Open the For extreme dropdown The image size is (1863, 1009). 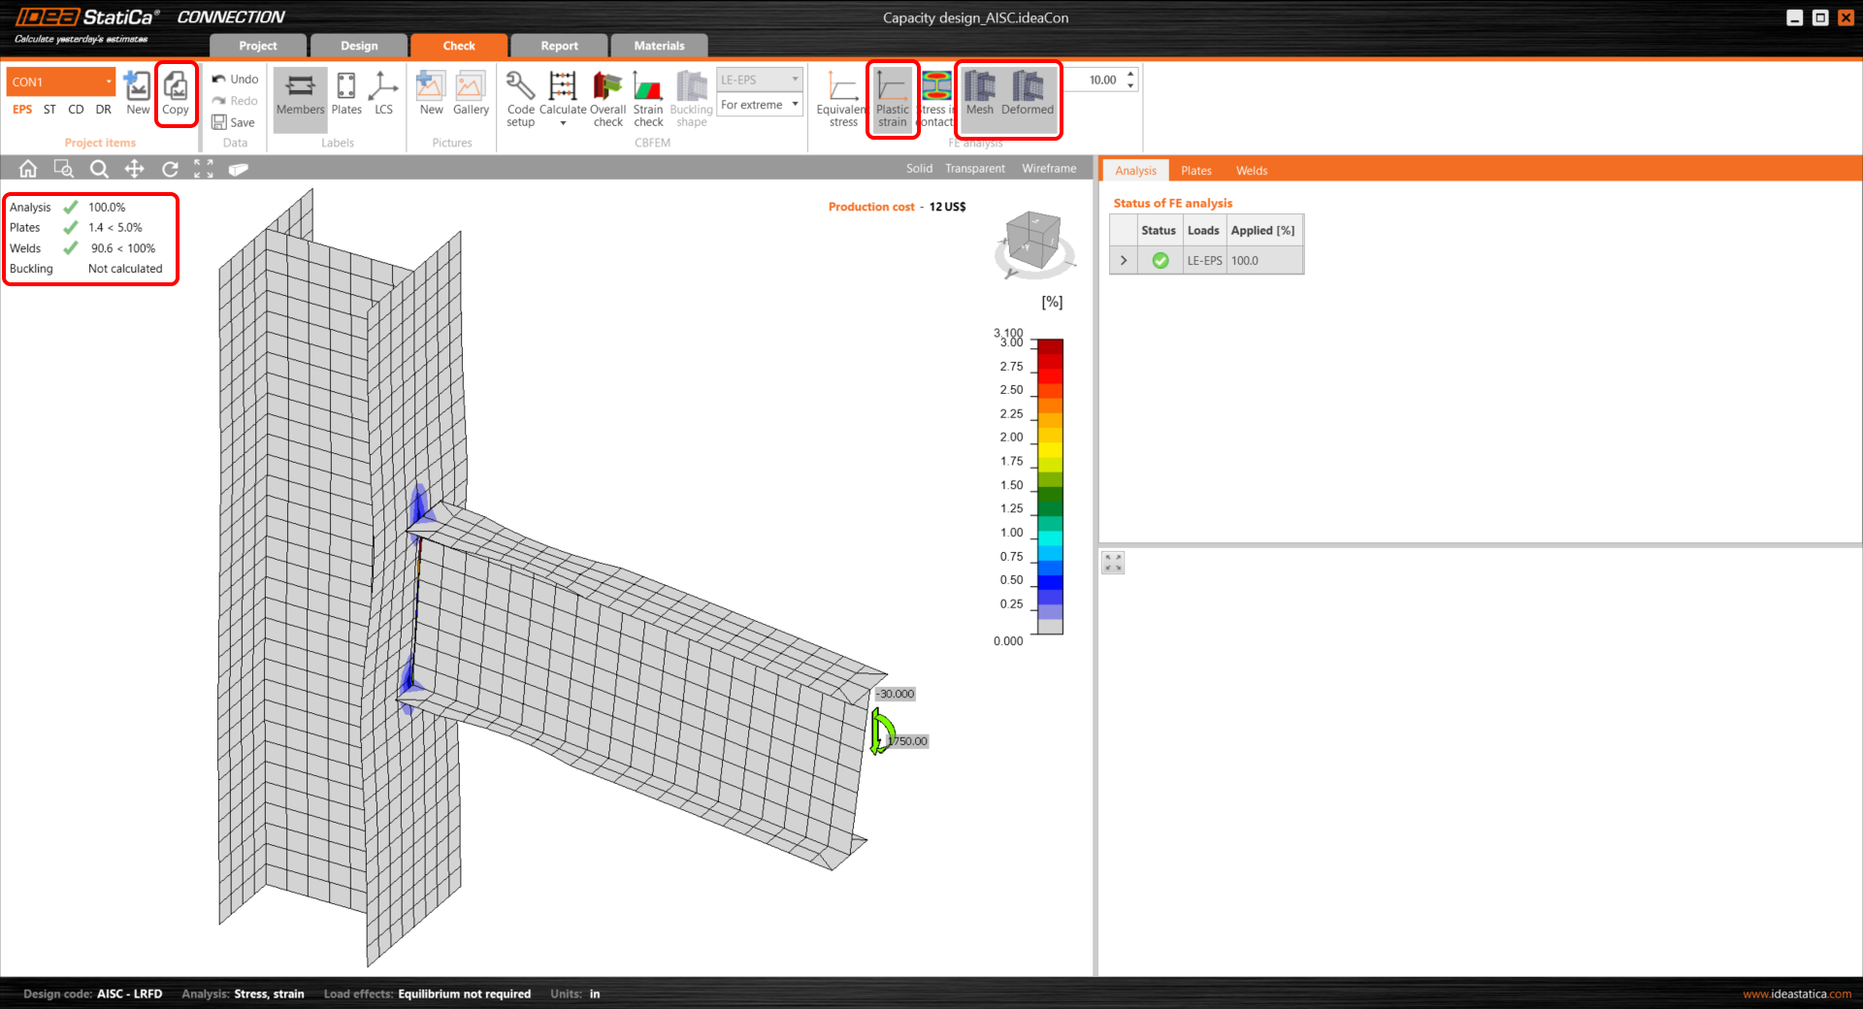tap(760, 105)
